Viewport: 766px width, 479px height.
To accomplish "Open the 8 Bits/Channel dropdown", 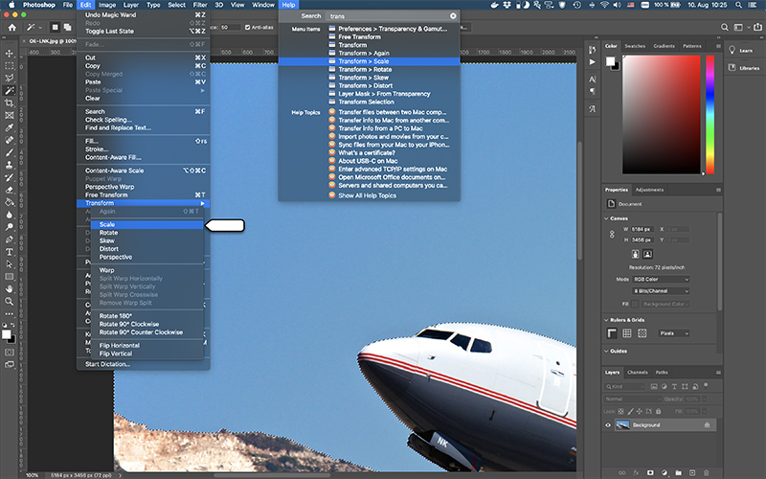I will coord(661,290).
